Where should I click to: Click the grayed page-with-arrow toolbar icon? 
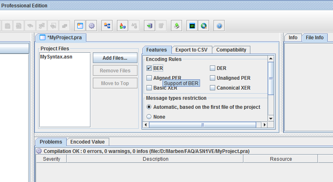coord(19,26)
